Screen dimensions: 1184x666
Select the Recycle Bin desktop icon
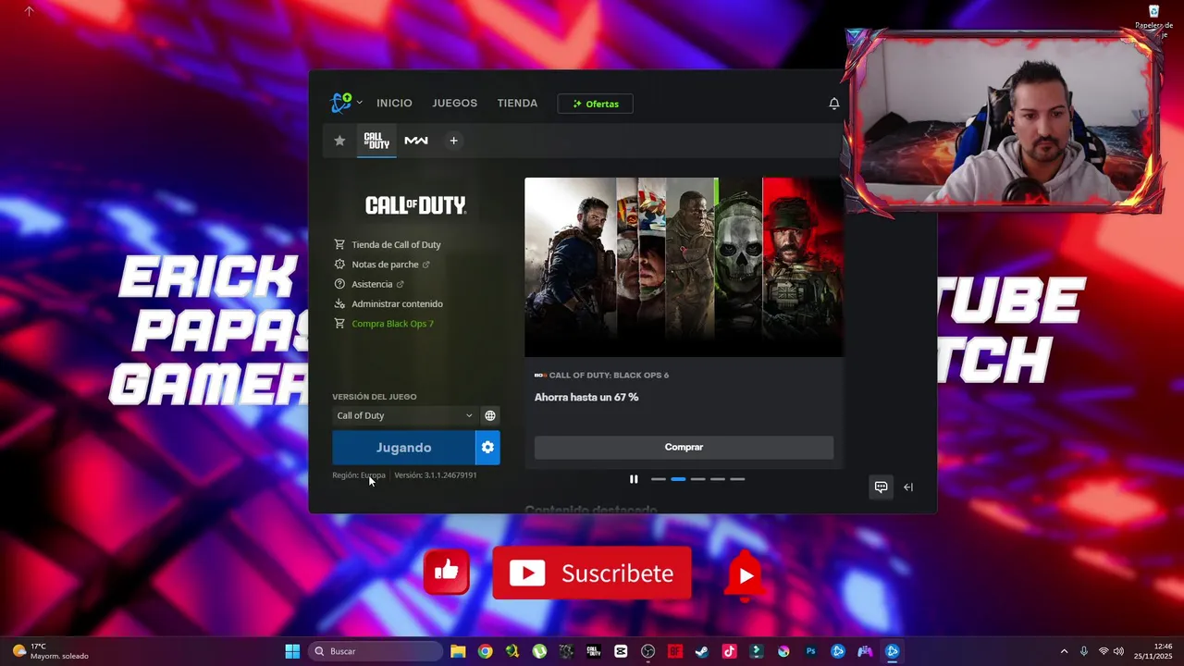pyautogui.click(x=1153, y=18)
